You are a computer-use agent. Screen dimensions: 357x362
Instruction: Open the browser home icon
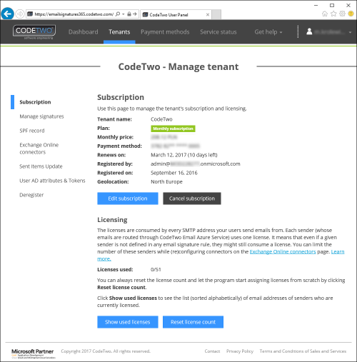[x=325, y=14]
